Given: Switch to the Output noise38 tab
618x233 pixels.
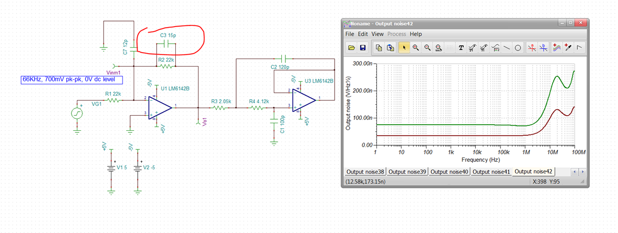Looking at the screenshot, I should click(365, 172).
